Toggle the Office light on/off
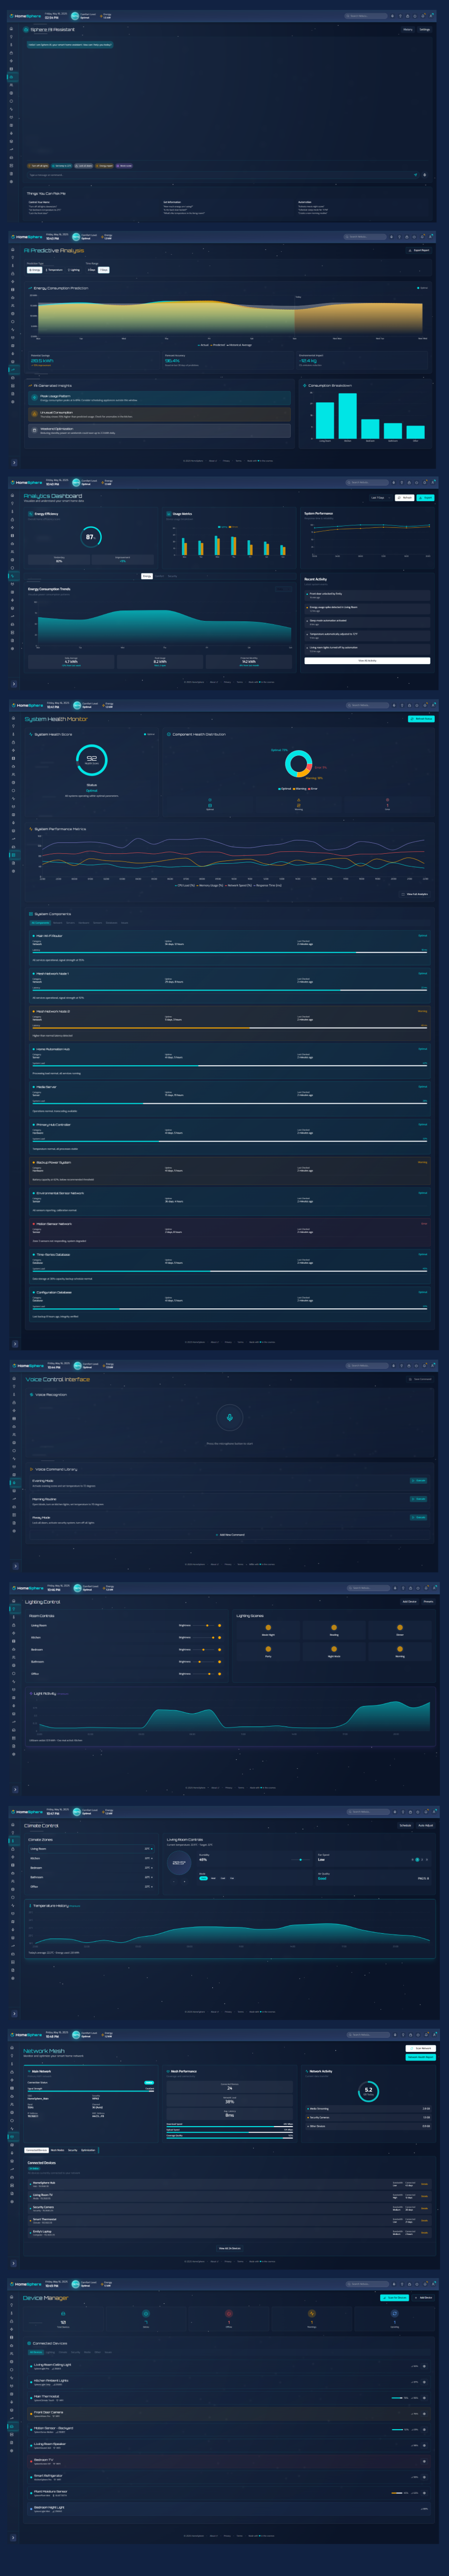This screenshot has width=449, height=2576. pyautogui.click(x=220, y=1673)
